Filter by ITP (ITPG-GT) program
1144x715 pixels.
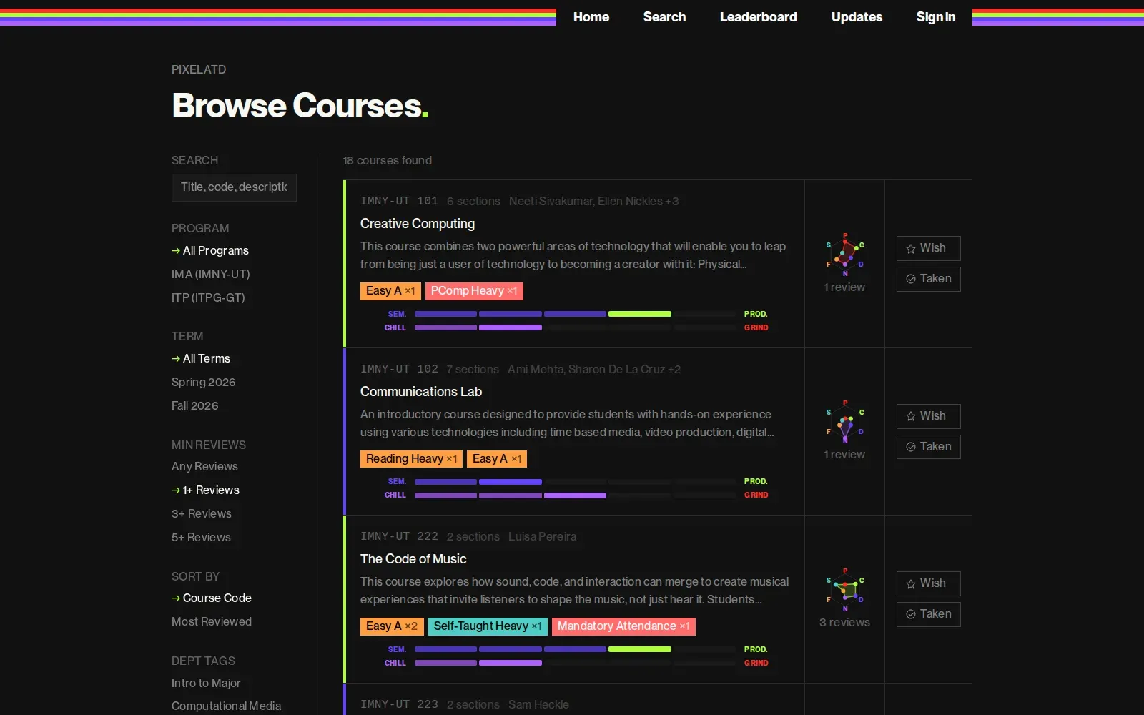coord(208,297)
